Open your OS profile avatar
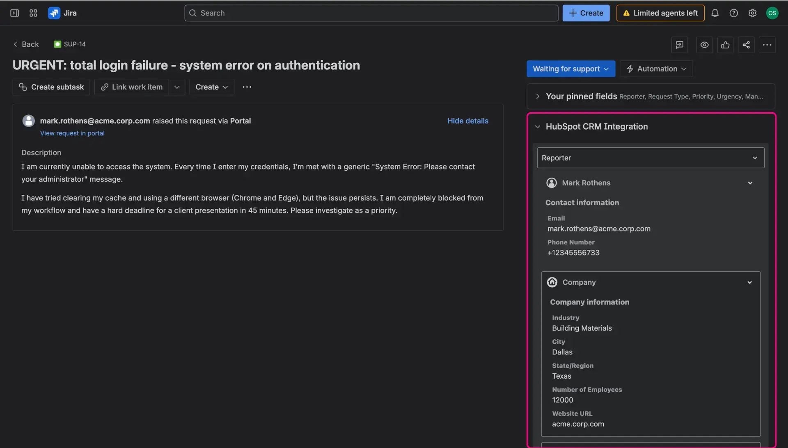The image size is (788, 448). pyautogui.click(x=772, y=13)
